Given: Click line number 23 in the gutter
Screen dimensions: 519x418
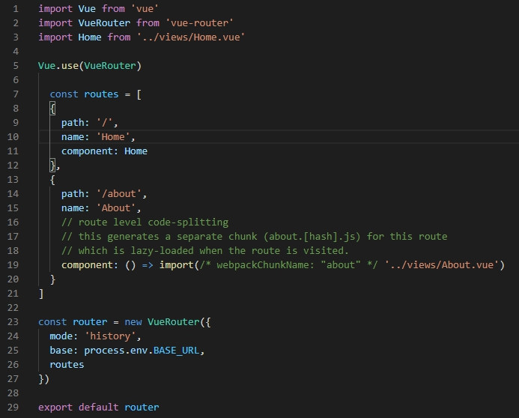Looking at the screenshot, I should pyautogui.click(x=13, y=321).
